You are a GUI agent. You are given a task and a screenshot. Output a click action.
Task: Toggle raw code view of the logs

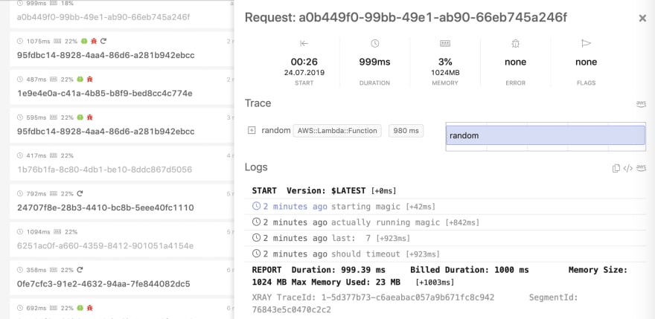(x=628, y=168)
